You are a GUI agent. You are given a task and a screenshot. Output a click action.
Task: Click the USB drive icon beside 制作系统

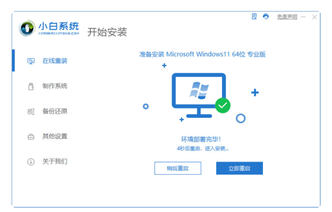click(31, 86)
